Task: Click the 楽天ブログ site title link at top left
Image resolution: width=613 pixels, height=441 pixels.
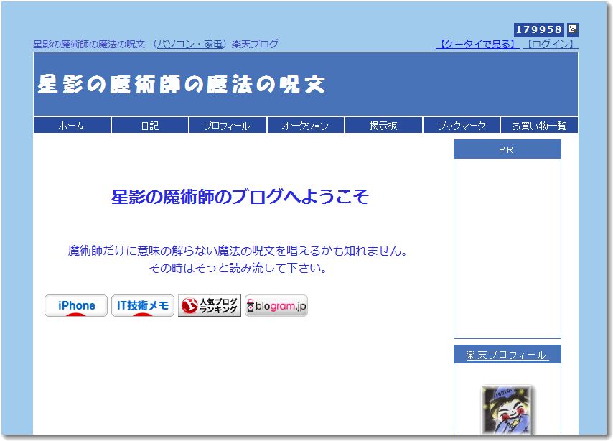Action: coord(156,43)
